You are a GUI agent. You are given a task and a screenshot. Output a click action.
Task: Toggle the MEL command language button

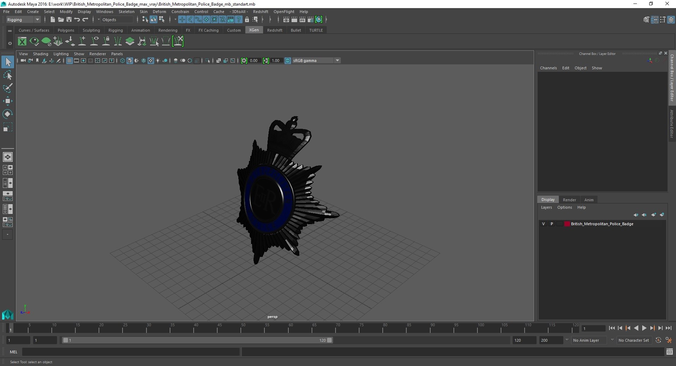pyautogui.click(x=14, y=352)
